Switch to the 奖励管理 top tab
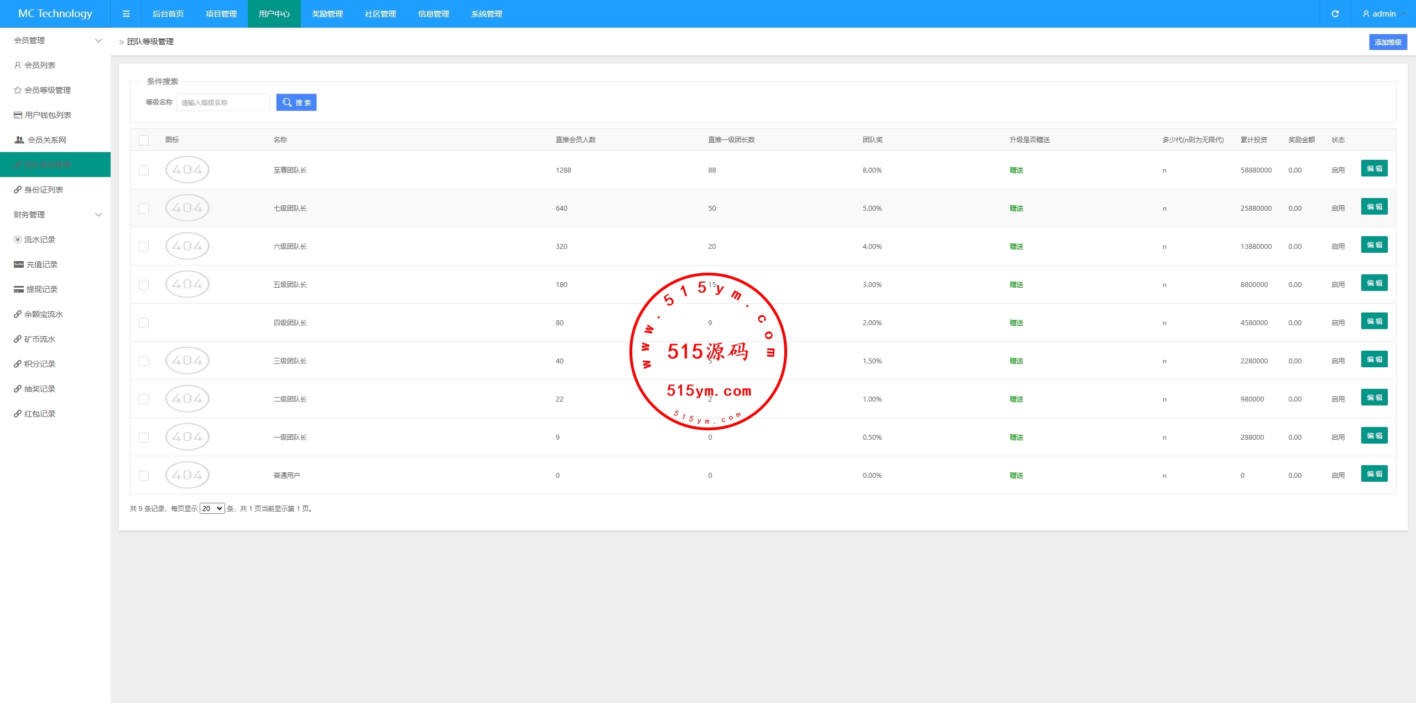1416x703 pixels. [x=327, y=14]
